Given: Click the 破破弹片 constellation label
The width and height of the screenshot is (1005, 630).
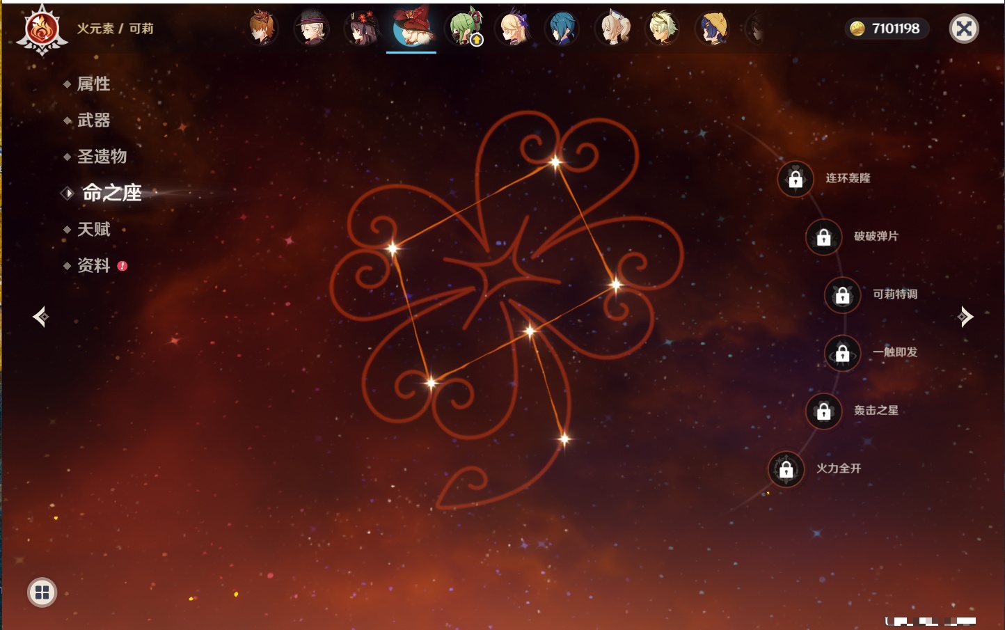Looking at the screenshot, I should [x=876, y=236].
